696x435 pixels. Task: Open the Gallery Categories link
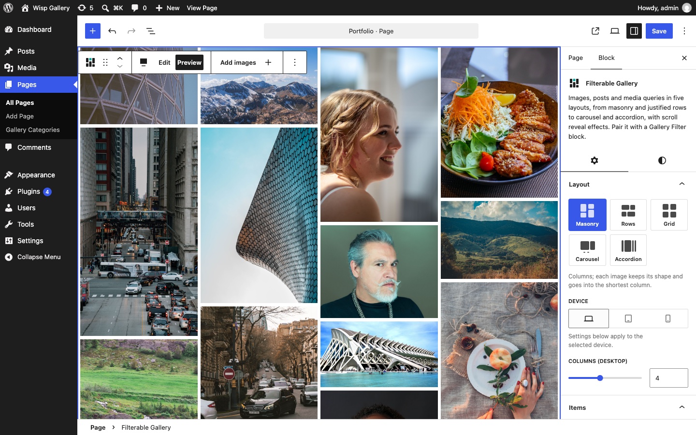click(33, 130)
